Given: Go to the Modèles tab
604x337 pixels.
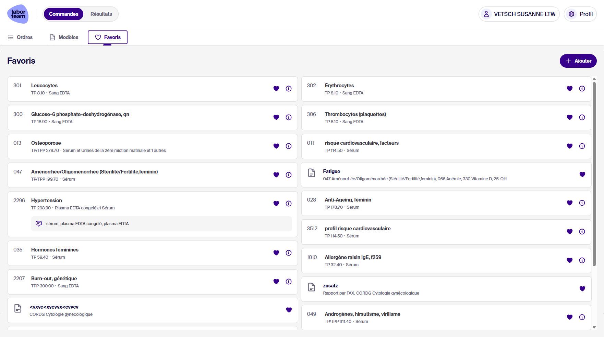Looking at the screenshot, I should tap(64, 37).
